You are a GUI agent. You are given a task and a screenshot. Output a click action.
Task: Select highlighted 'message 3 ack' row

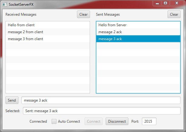pos(138,39)
